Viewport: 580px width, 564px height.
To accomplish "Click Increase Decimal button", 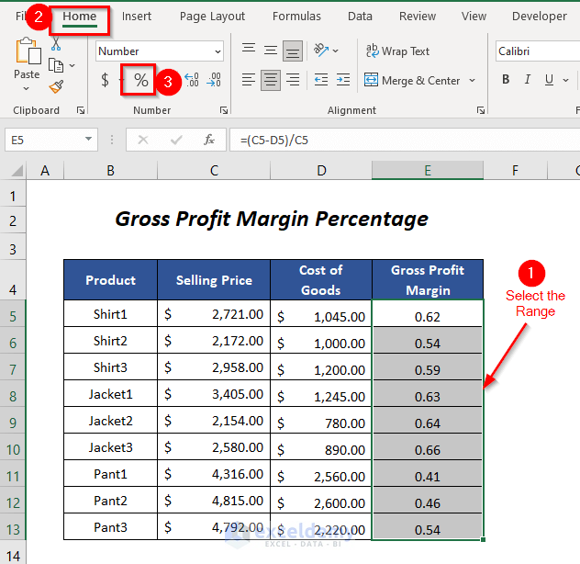I will [x=192, y=80].
